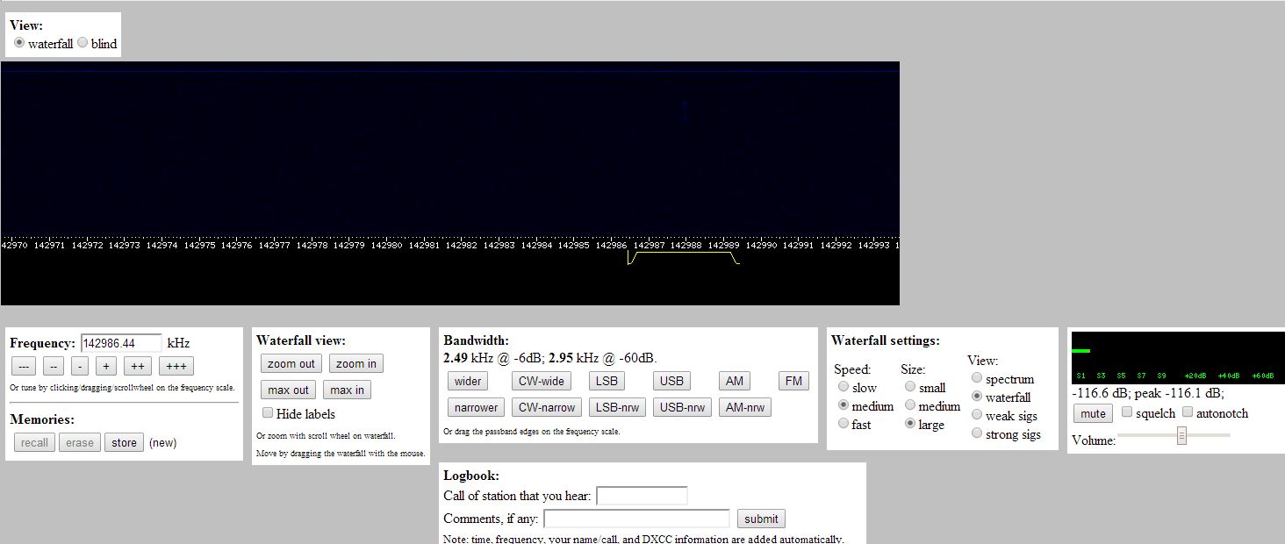Enable the squelch checkbox
This screenshot has height=544, width=1285.
(x=1127, y=412)
